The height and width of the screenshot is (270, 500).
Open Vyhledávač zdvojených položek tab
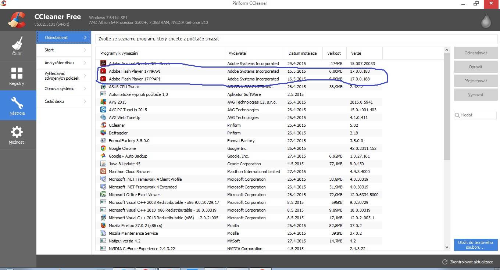64,76
